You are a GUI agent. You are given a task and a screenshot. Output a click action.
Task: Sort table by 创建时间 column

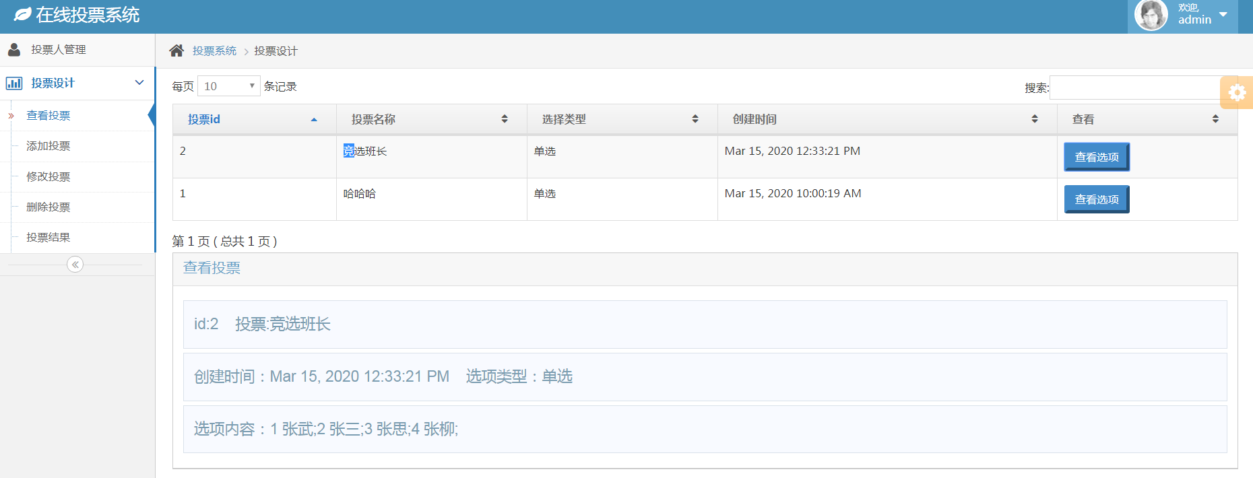click(1035, 119)
